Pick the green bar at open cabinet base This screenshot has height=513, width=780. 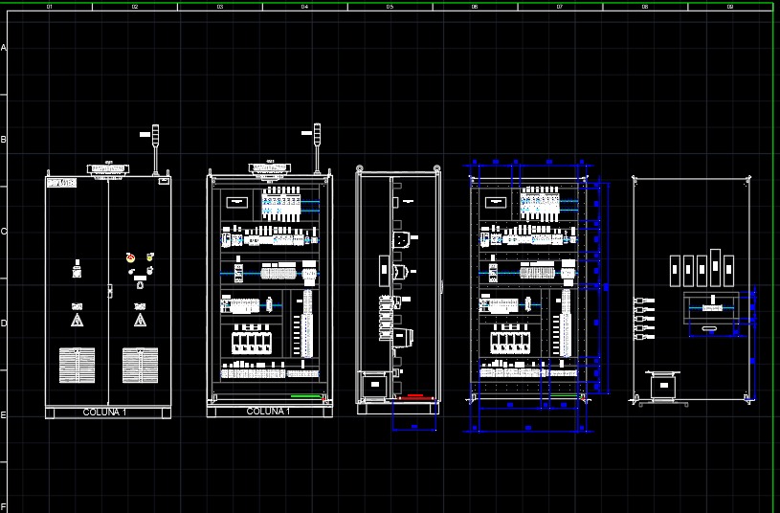(304, 395)
